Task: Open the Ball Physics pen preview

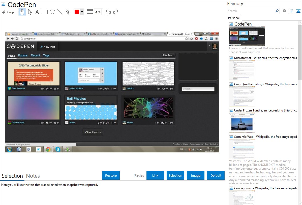Action: pos(91,108)
